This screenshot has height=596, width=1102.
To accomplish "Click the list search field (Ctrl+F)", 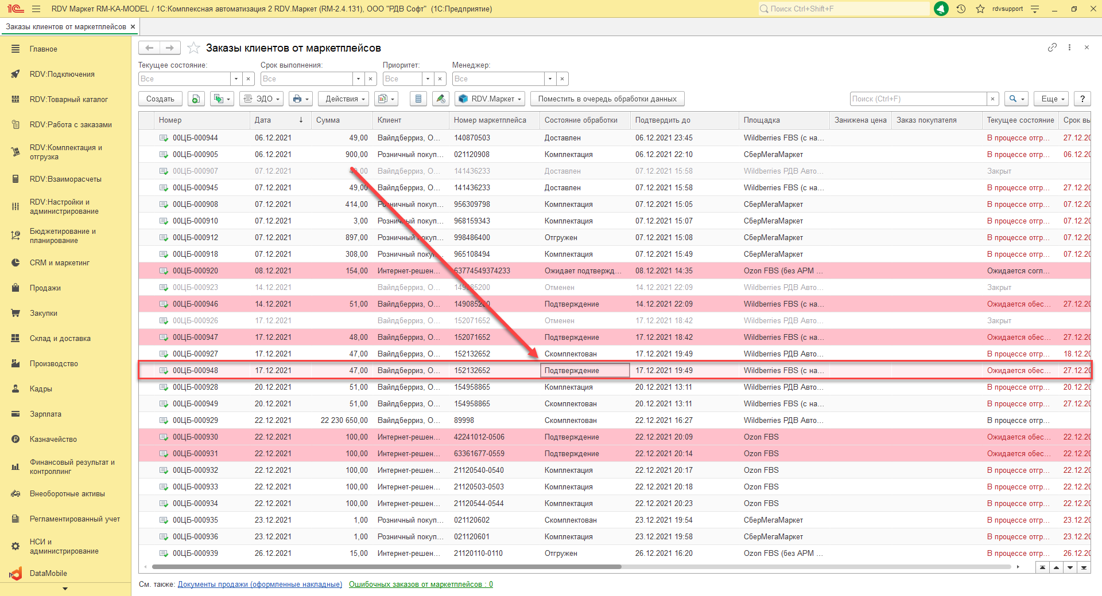I will 918,99.
